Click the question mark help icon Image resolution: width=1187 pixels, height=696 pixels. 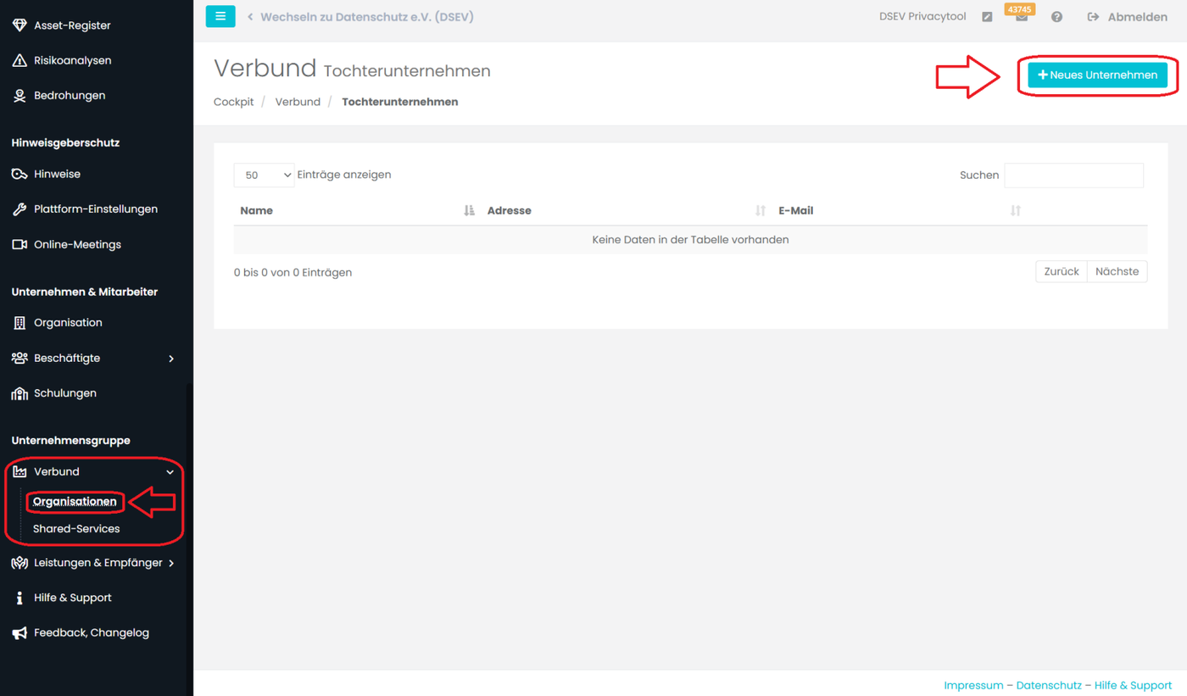[x=1056, y=17]
